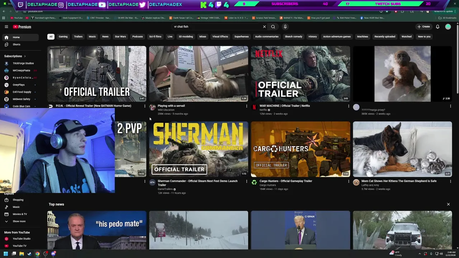Expand the system tray hidden icons chevron
The height and width of the screenshot is (258, 459).
pyautogui.click(x=420, y=254)
